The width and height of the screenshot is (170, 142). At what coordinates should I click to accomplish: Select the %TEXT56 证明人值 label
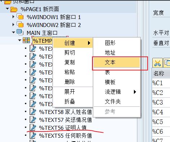coord(63,128)
